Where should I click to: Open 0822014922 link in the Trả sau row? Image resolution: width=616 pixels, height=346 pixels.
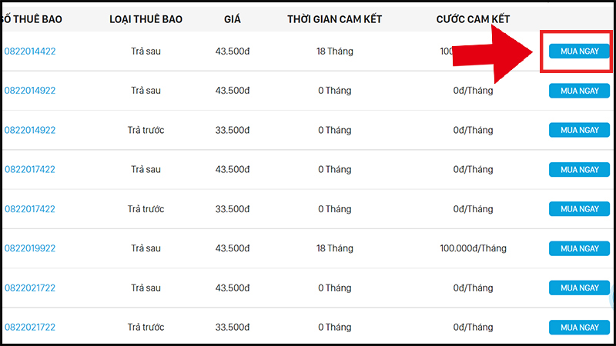[30, 91]
